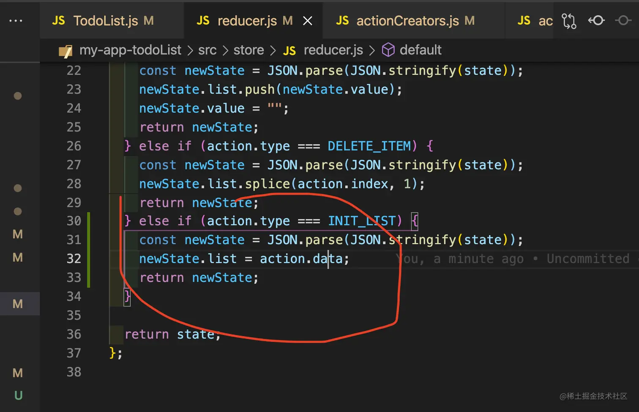
Task: Click line number 38 in the gutter
Action: (74, 372)
